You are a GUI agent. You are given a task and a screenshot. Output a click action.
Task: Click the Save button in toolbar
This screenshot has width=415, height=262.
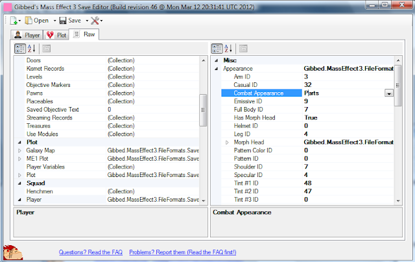tap(70, 21)
